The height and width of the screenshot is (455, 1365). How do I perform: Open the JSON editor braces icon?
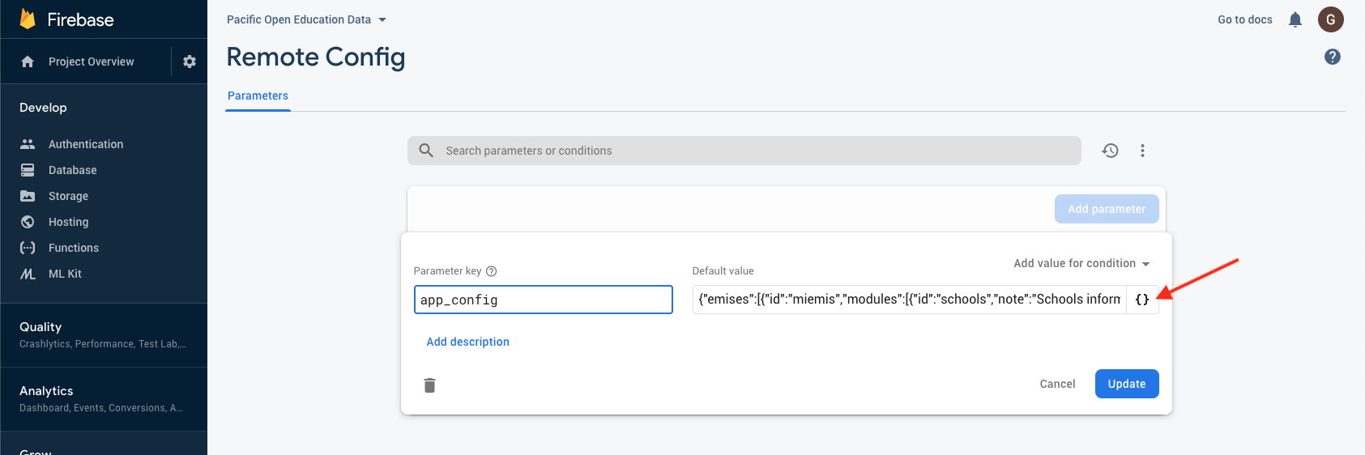[1142, 300]
